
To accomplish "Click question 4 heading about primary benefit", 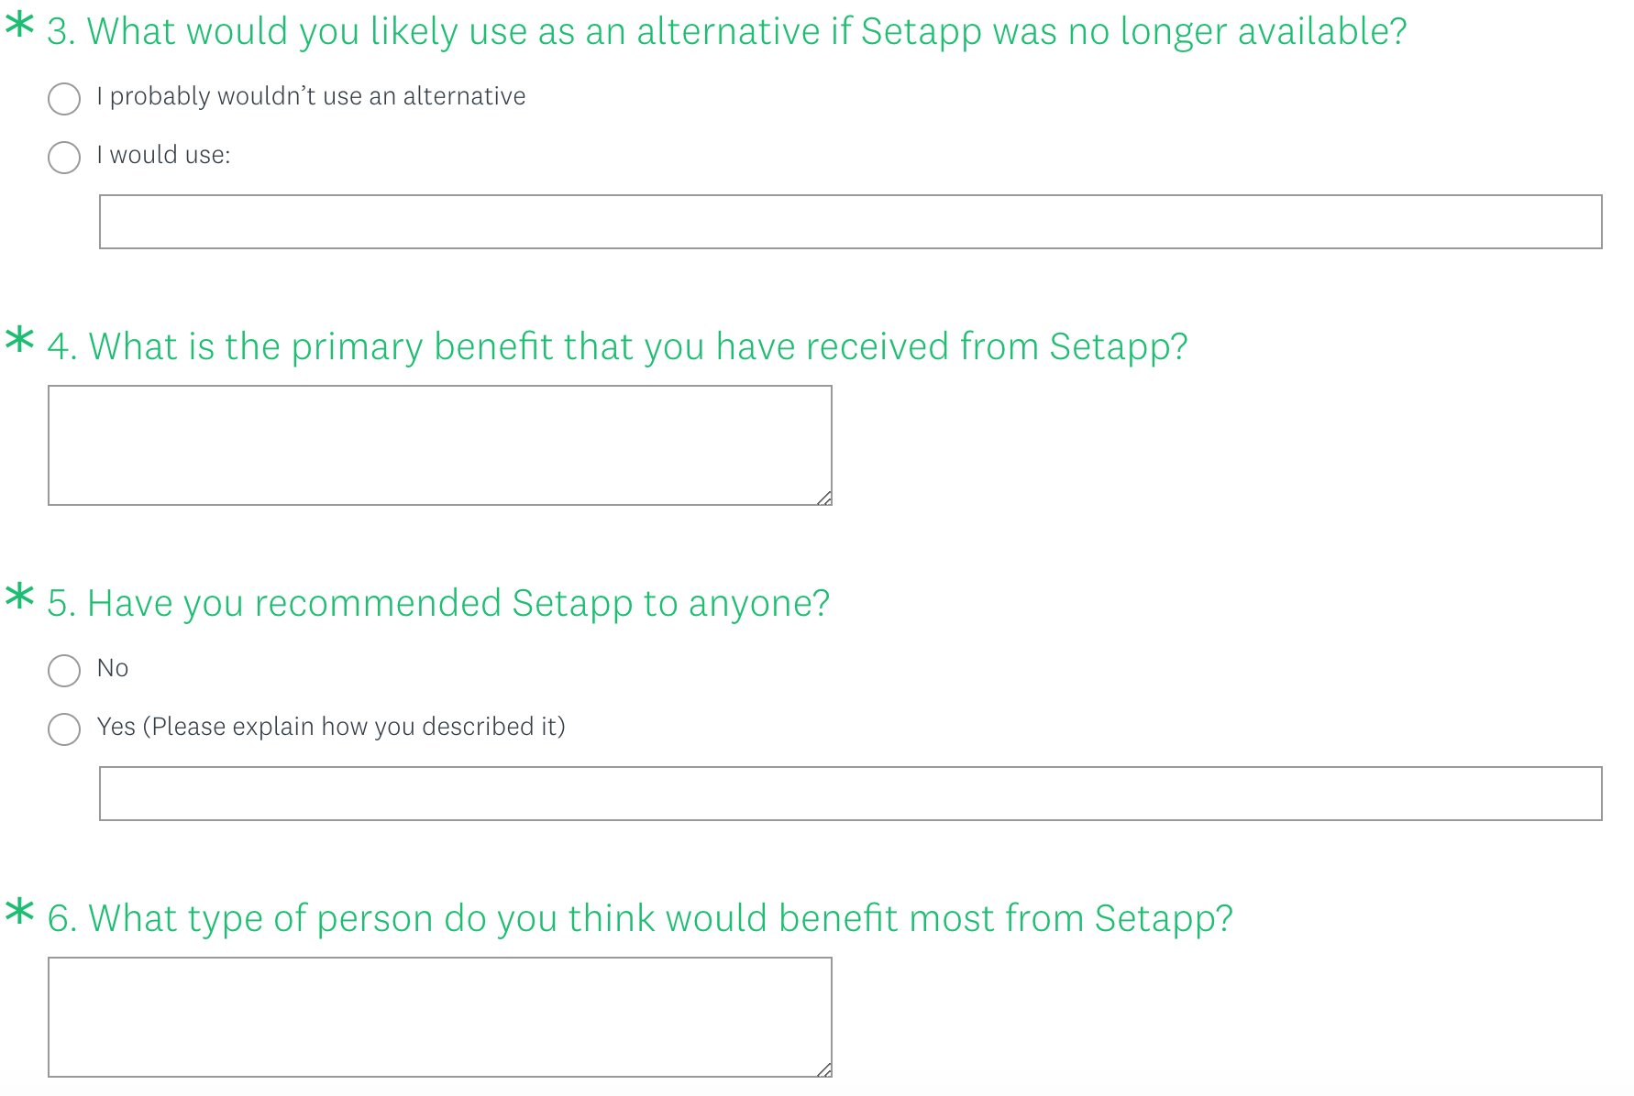I will 617,347.
